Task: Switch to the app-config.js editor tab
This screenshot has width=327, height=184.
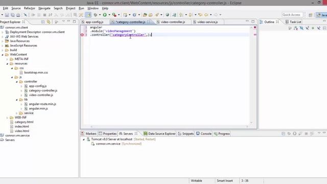Action: tap(94, 22)
